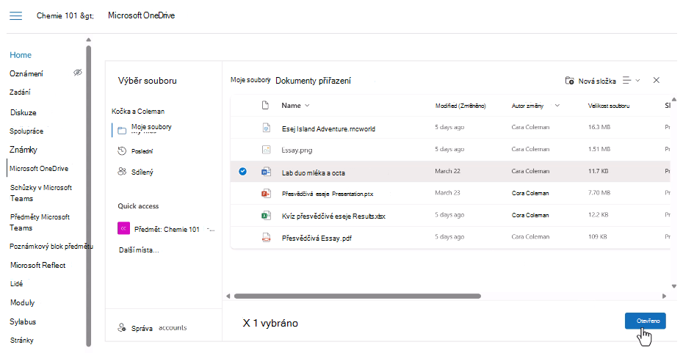Click the Essay.png image file icon
Image resolution: width=683 pixels, height=353 pixels.
click(266, 150)
